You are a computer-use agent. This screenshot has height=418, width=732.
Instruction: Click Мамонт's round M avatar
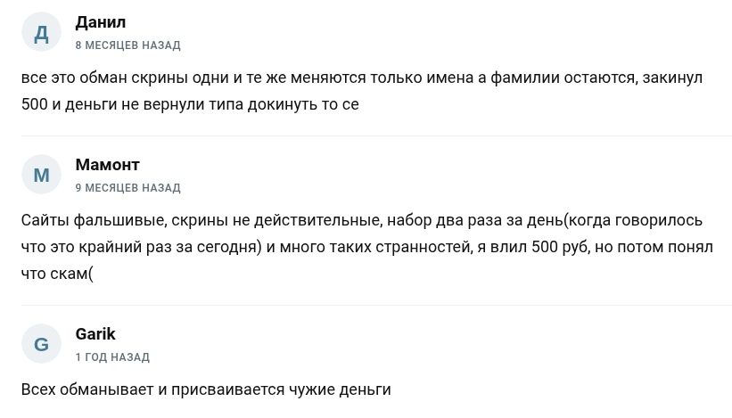click(x=41, y=176)
